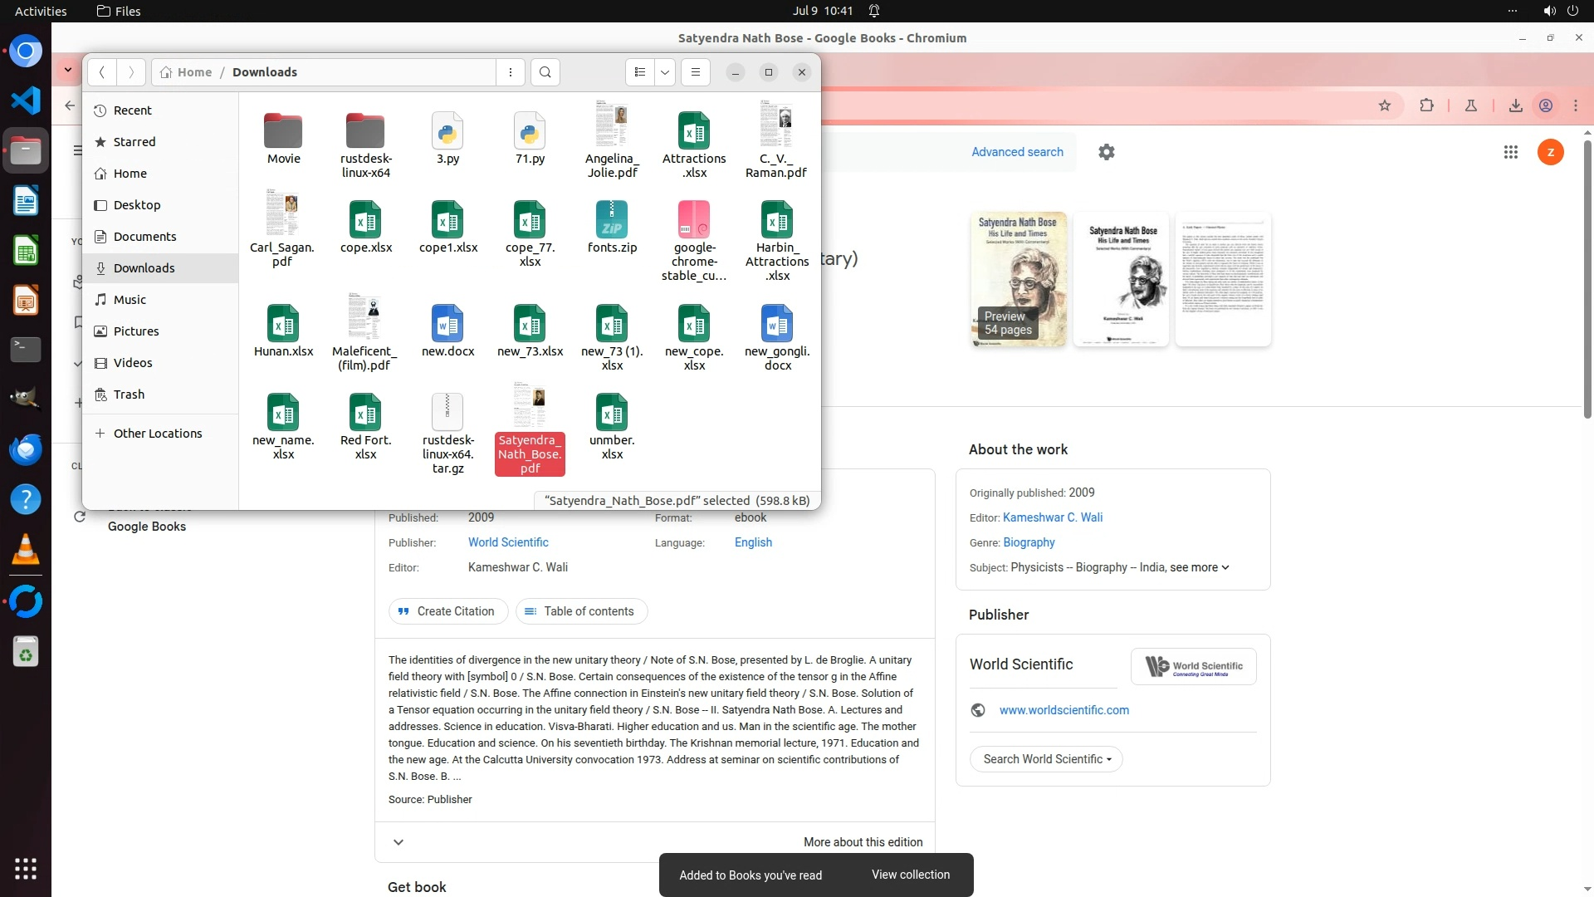This screenshot has height=897, width=1594.
Task: Click the Google Books settings gear
Action: pyautogui.click(x=1107, y=152)
